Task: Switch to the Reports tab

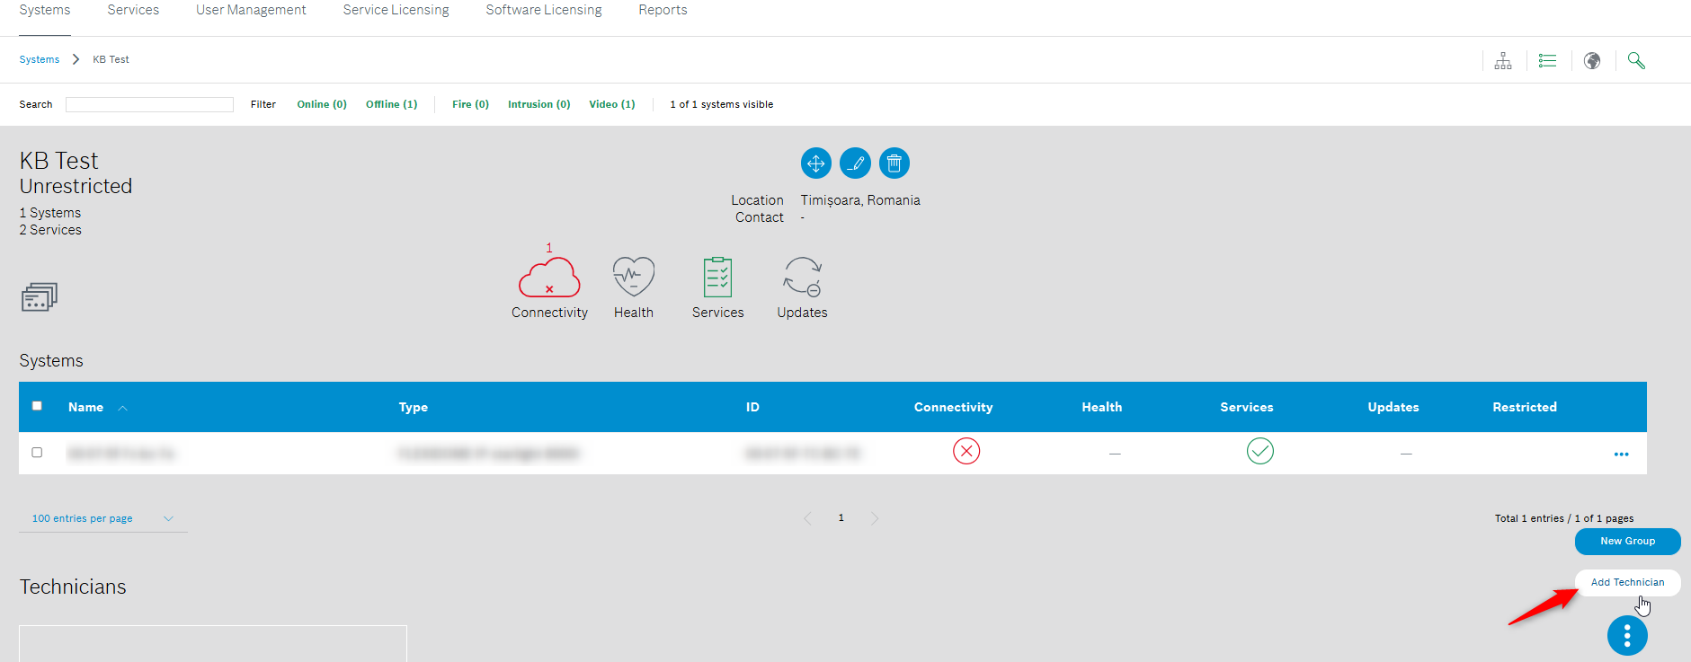Action: pos(663,10)
